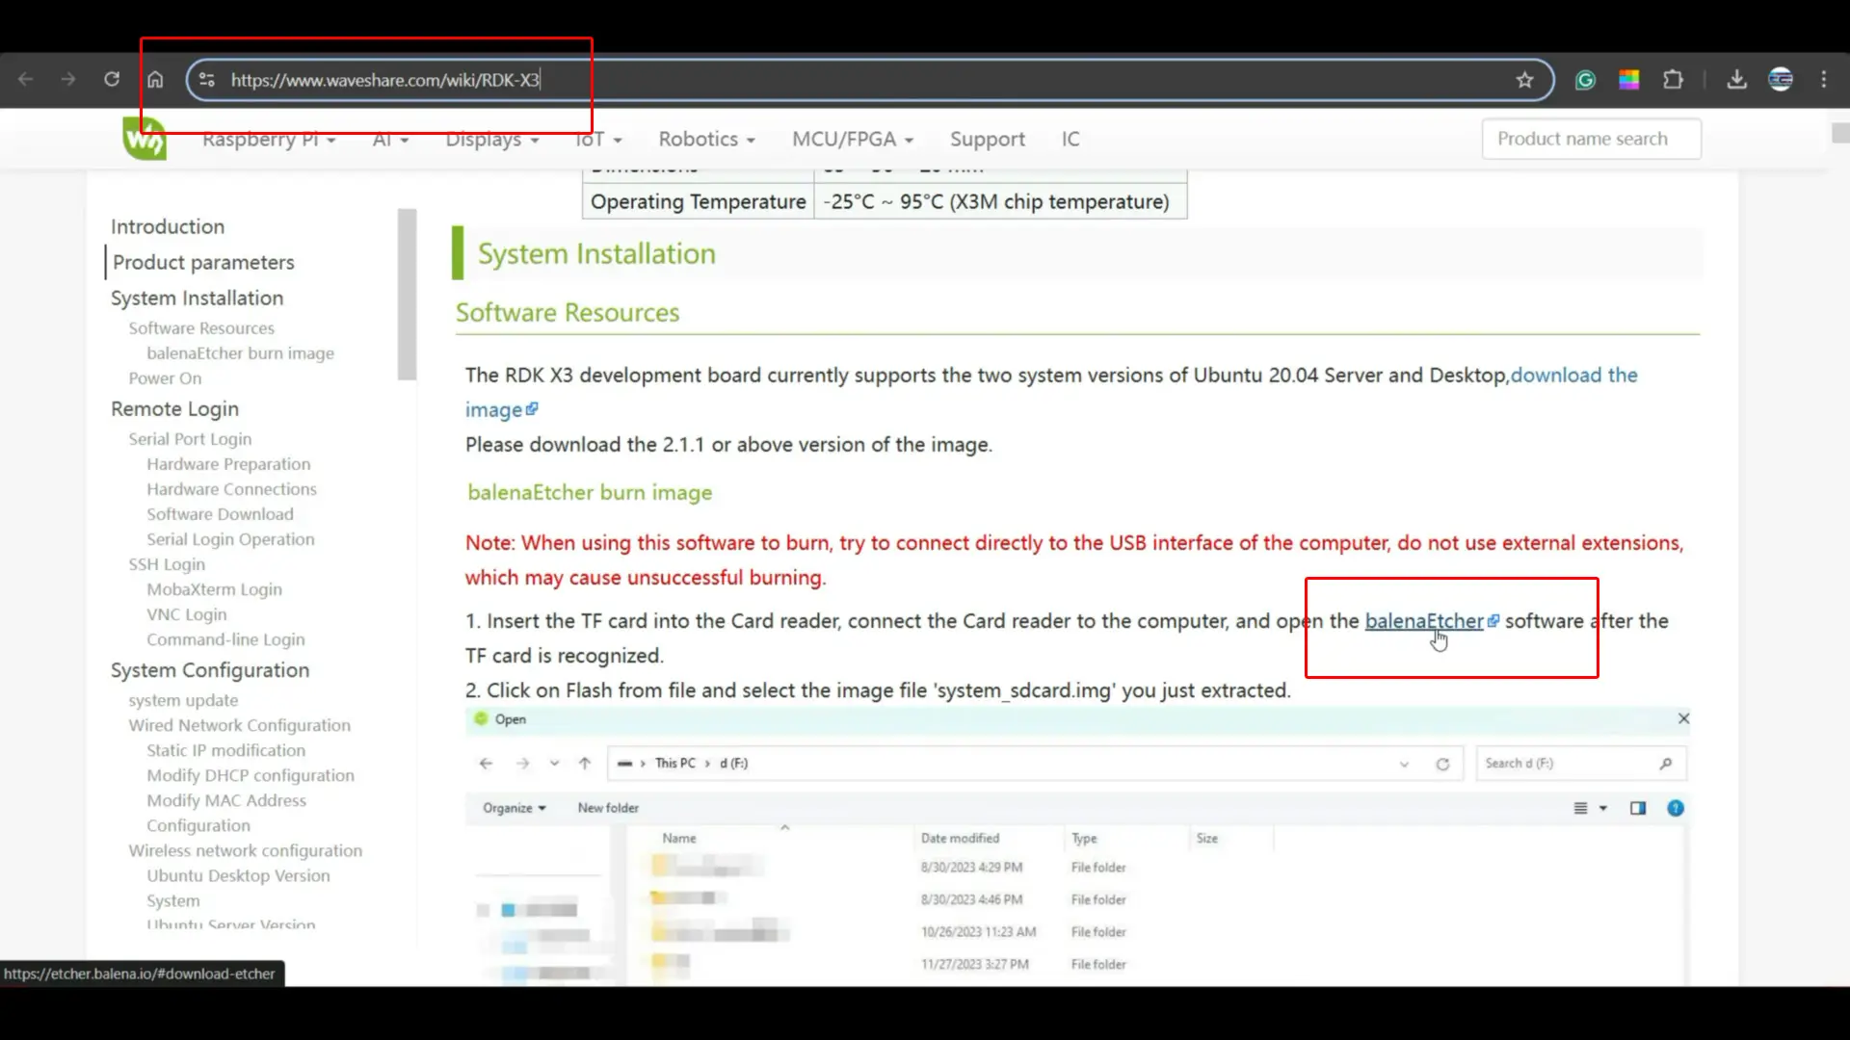The height and width of the screenshot is (1040, 1850).
Task: Open balenaEtcher burn image sidebar entry
Action: (x=240, y=353)
